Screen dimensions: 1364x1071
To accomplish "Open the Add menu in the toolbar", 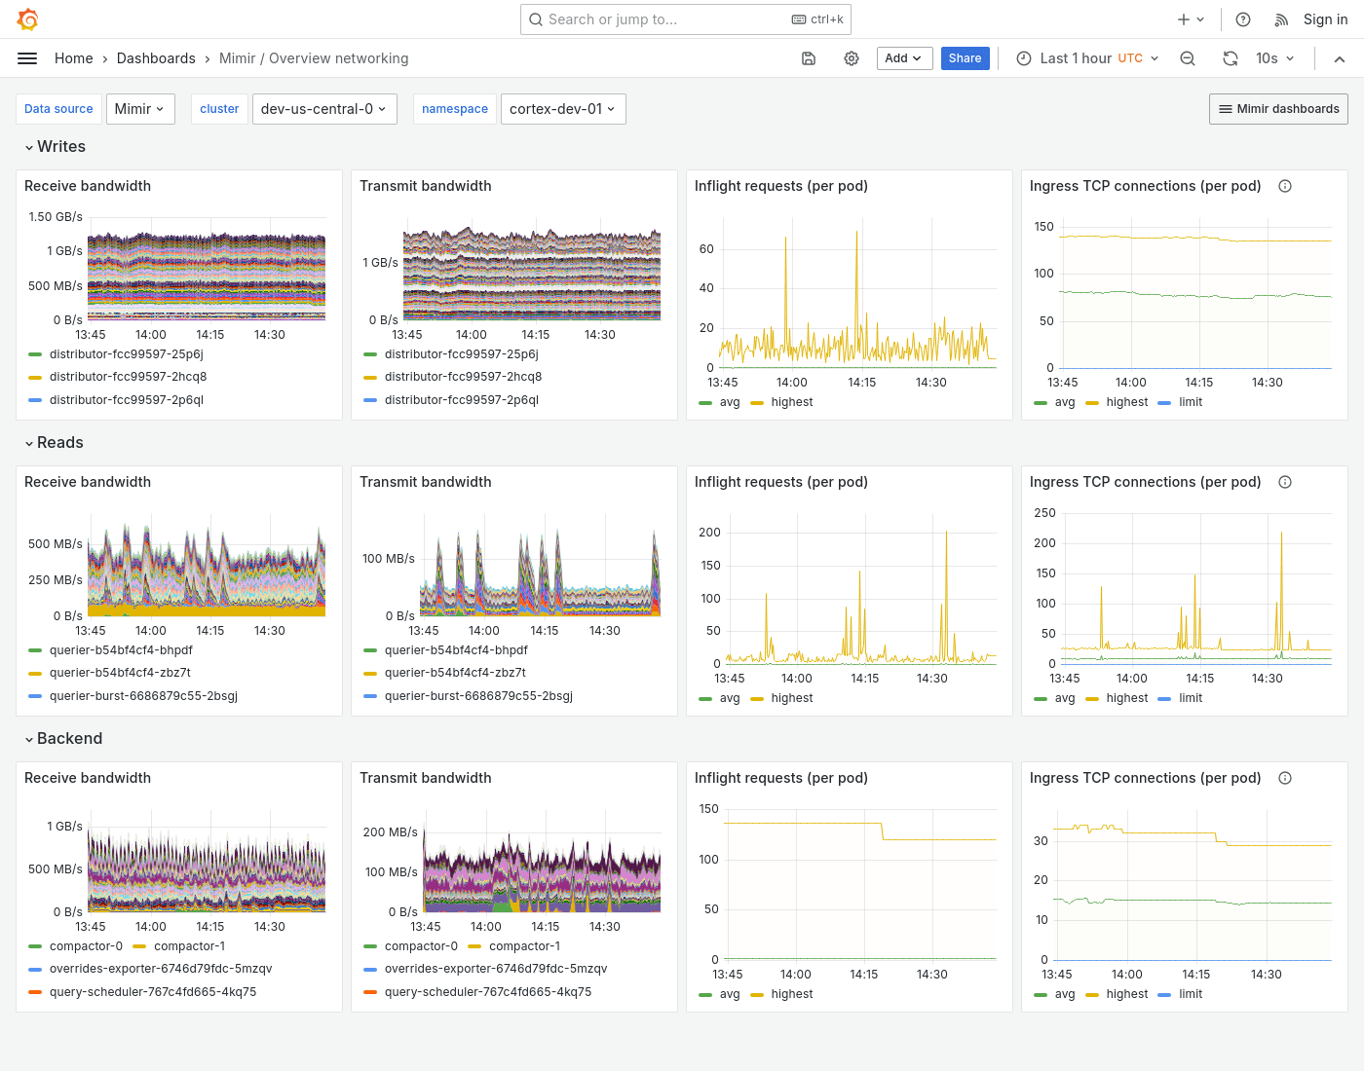I will 904,58.
